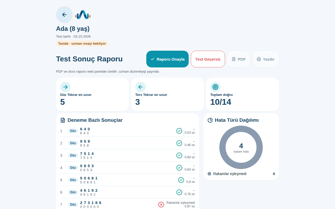Click the pie chart icon beside Hata Türü Dağılımı
Screen dimensions: 335x209
coord(210,120)
